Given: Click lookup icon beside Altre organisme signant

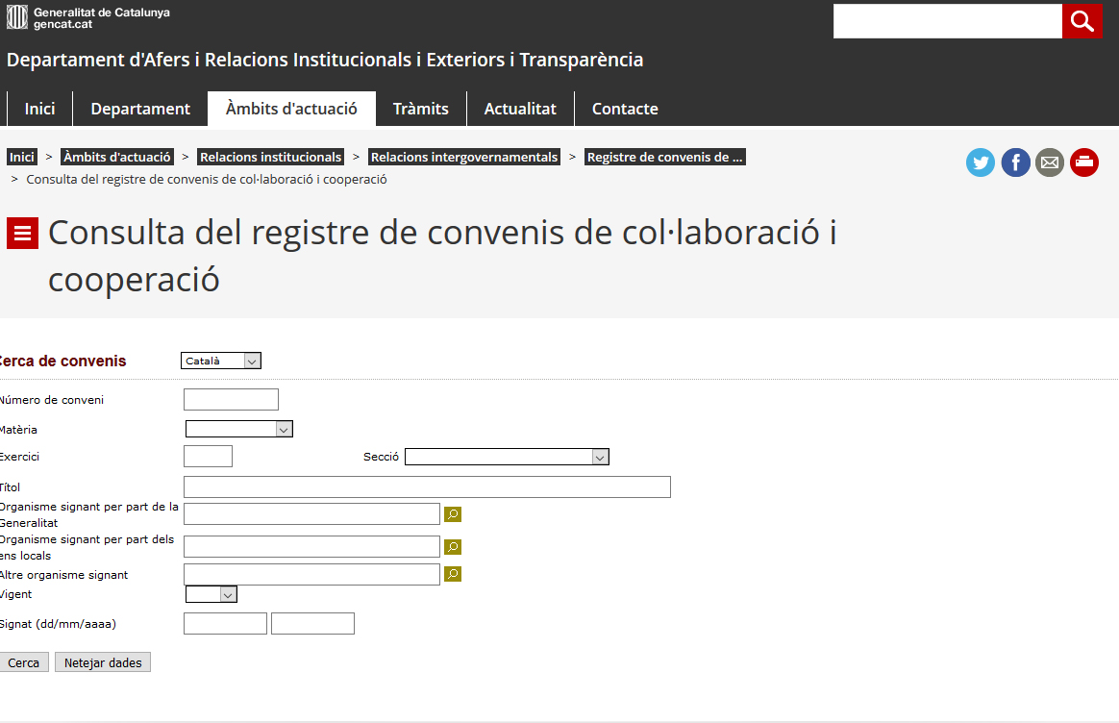Looking at the screenshot, I should coord(453,574).
